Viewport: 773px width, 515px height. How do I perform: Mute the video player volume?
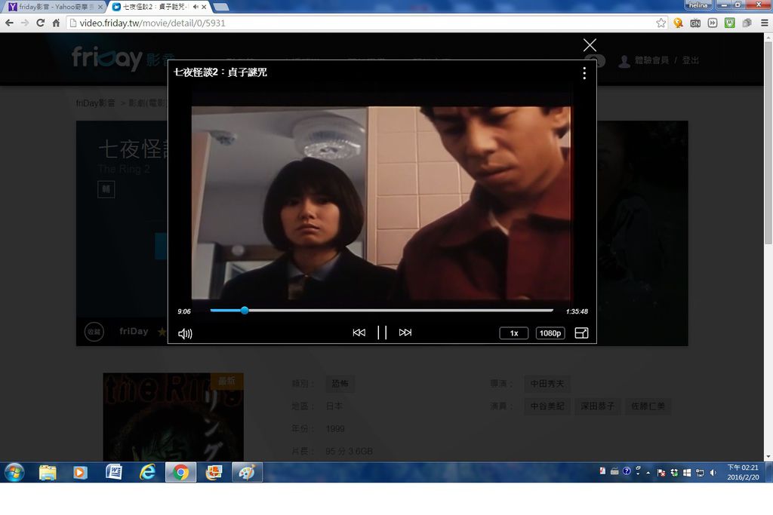pyautogui.click(x=186, y=333)
